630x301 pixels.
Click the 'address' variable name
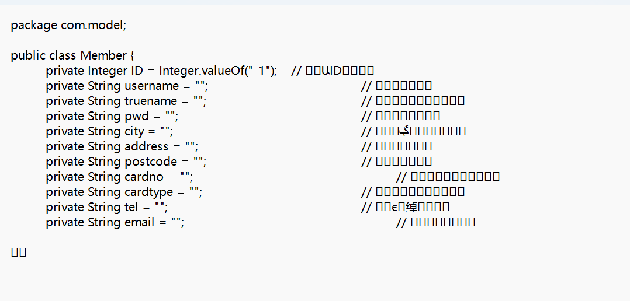tap(147, 146)
